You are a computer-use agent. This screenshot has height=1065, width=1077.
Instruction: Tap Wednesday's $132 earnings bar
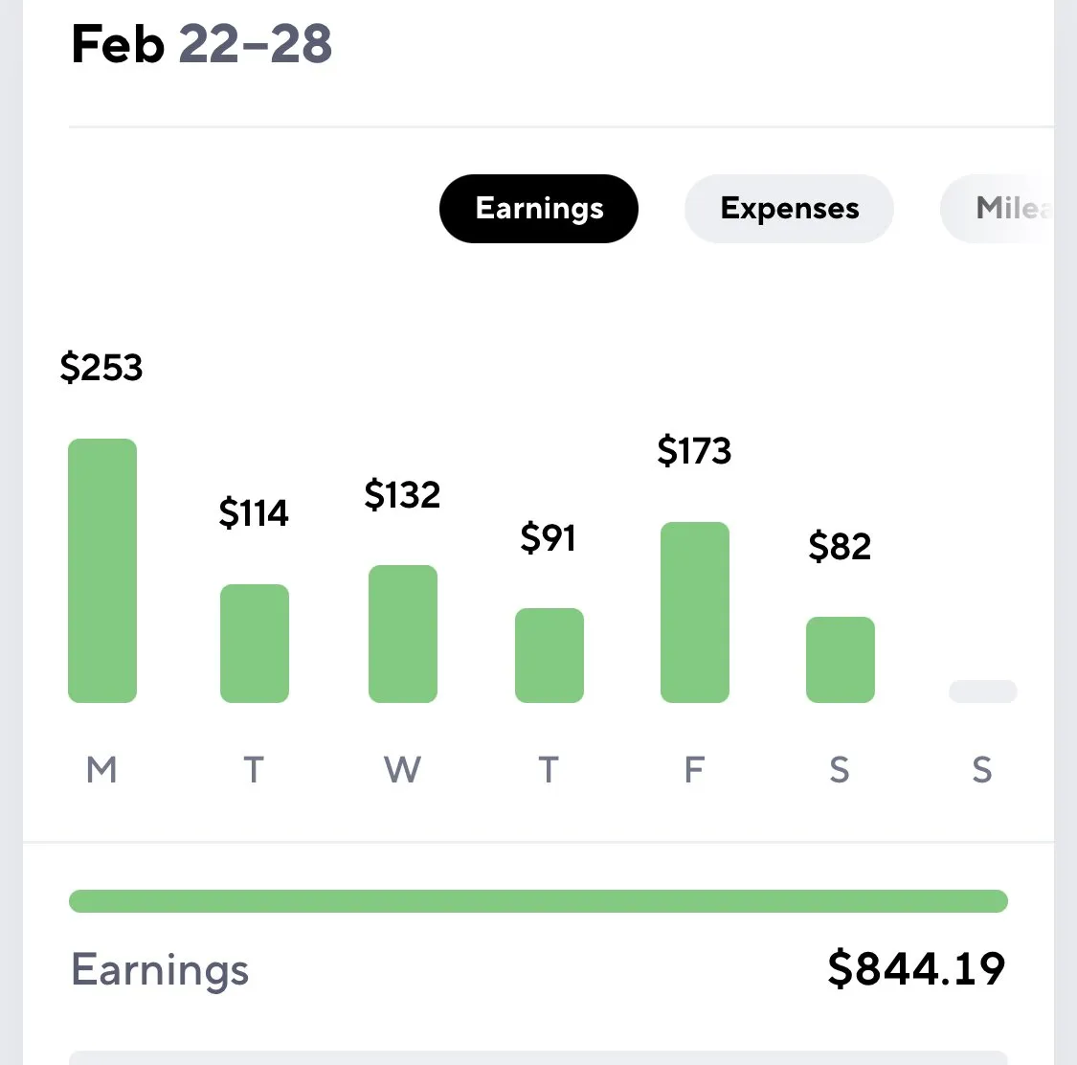point(402,633)
